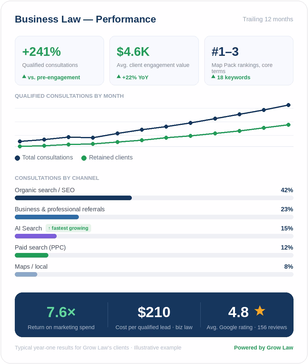Click the 18 keywords text
Screen dimensions: 308x364
pyautogui.click(x=233, y=77)
